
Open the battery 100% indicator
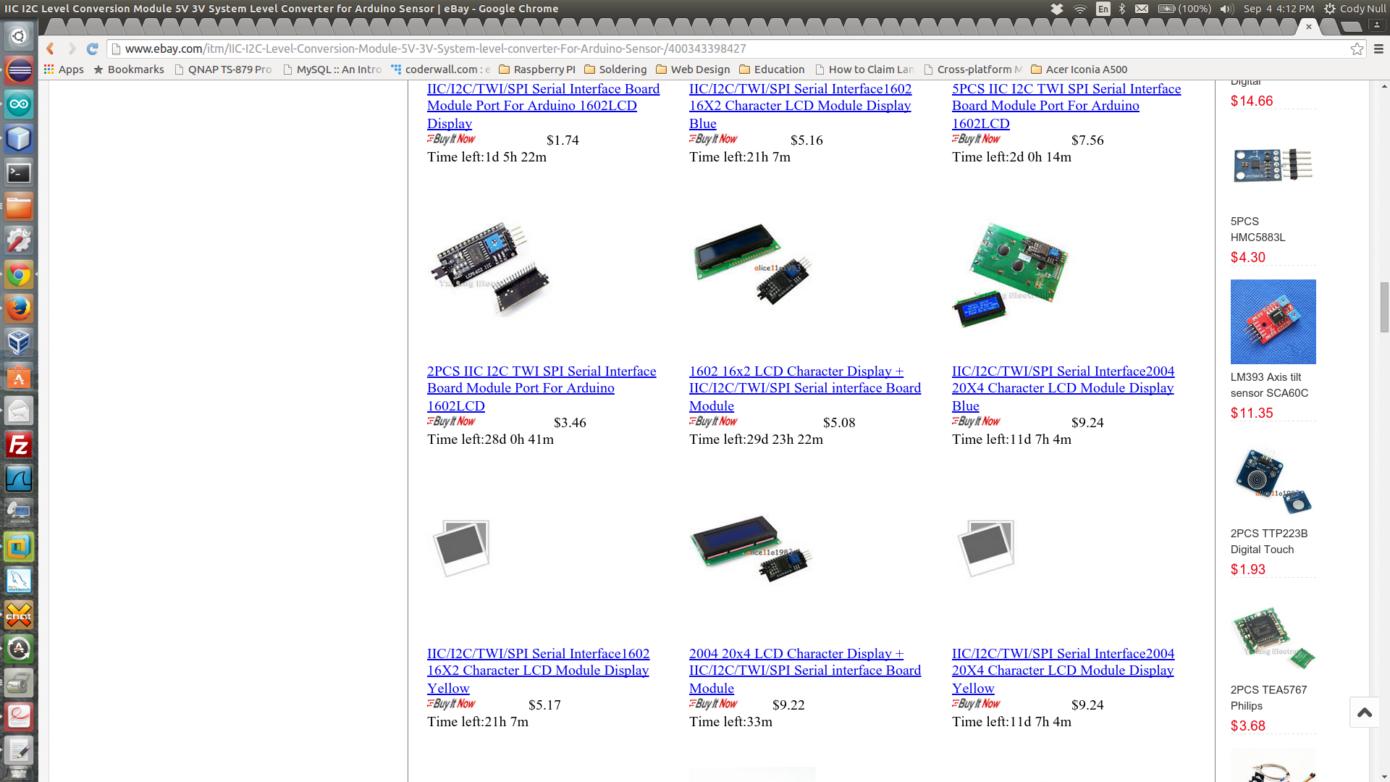(x=1184, y=9)
